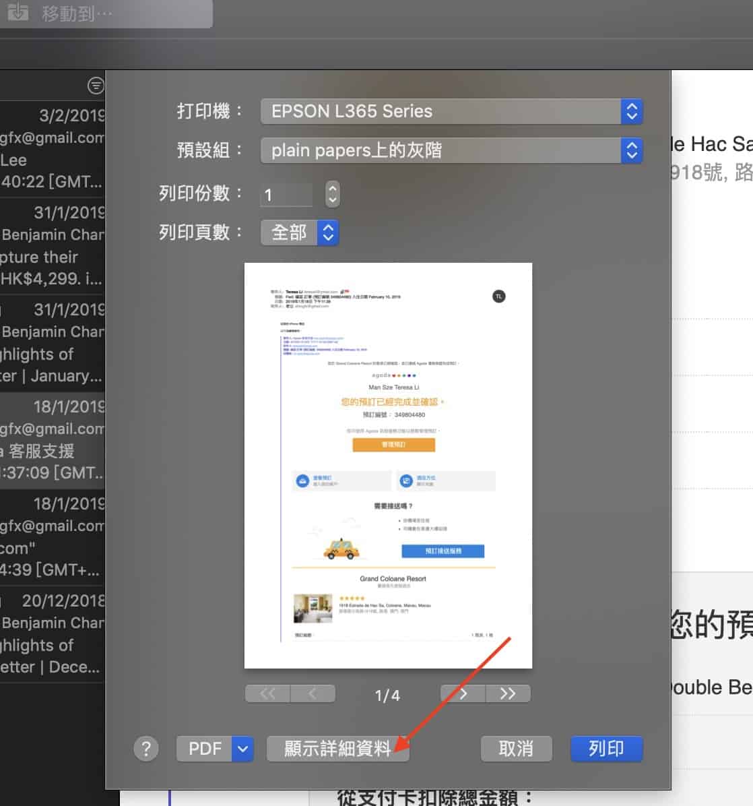Click the help question mark button

tap(146, 749)
